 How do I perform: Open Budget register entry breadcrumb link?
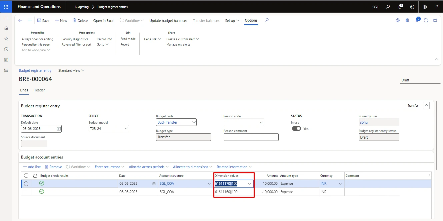(x=35, y=70)
